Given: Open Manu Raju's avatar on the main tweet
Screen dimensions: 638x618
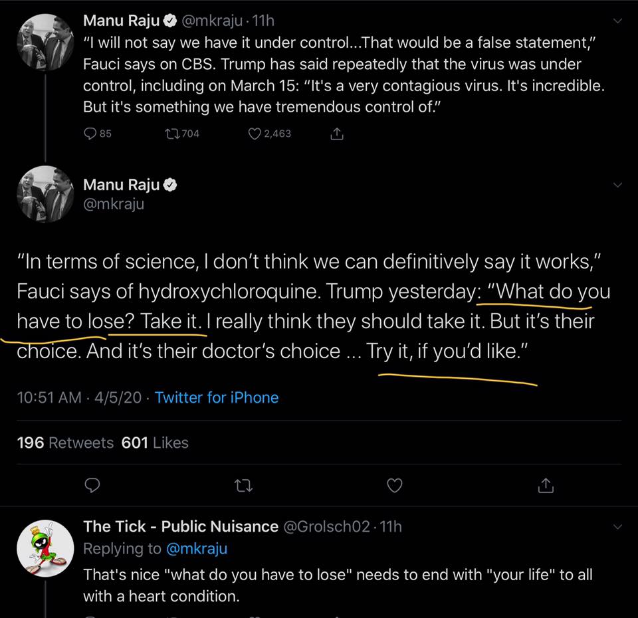Looking at the screenshot, I should tap(45, 195).
